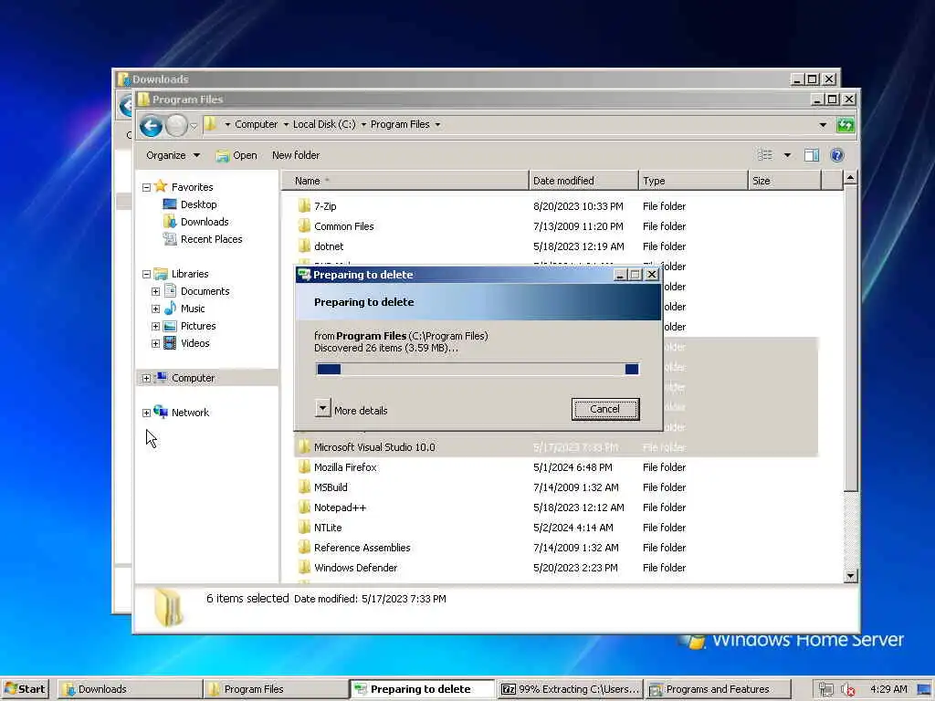Sort by Date modified column header

(583, 181)
